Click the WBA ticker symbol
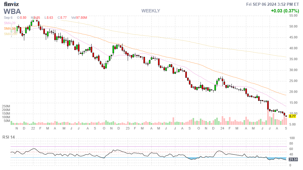The height and width of the screenshot is (170, 303). pyautogui.click(x=12, y=11)
